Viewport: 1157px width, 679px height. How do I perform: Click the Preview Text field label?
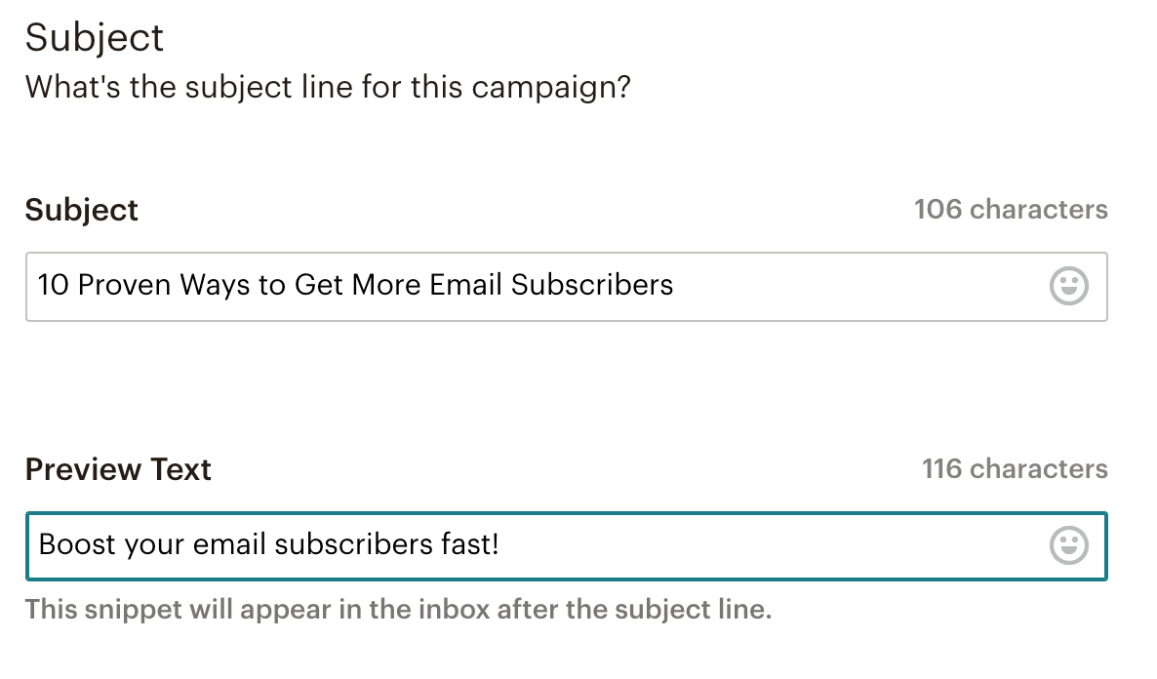118,469
